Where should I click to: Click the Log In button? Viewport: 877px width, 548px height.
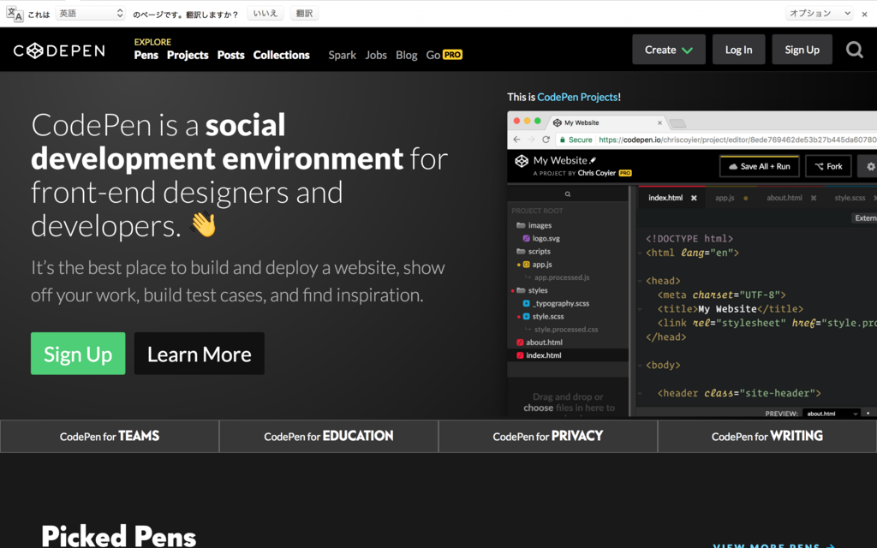tap(738, 50)
